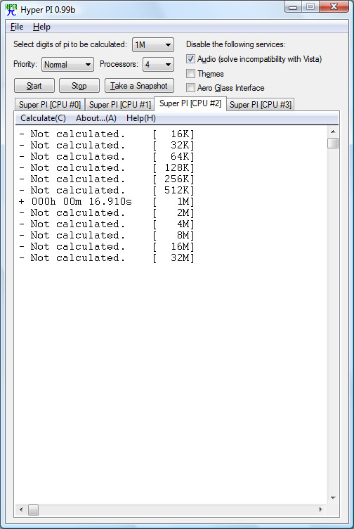Screen dimensions: 354x529
Task: Click the 32M Not calculated row
Action: (x=107, y=258)
